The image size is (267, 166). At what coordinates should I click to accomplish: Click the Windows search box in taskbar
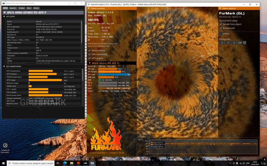31,163
